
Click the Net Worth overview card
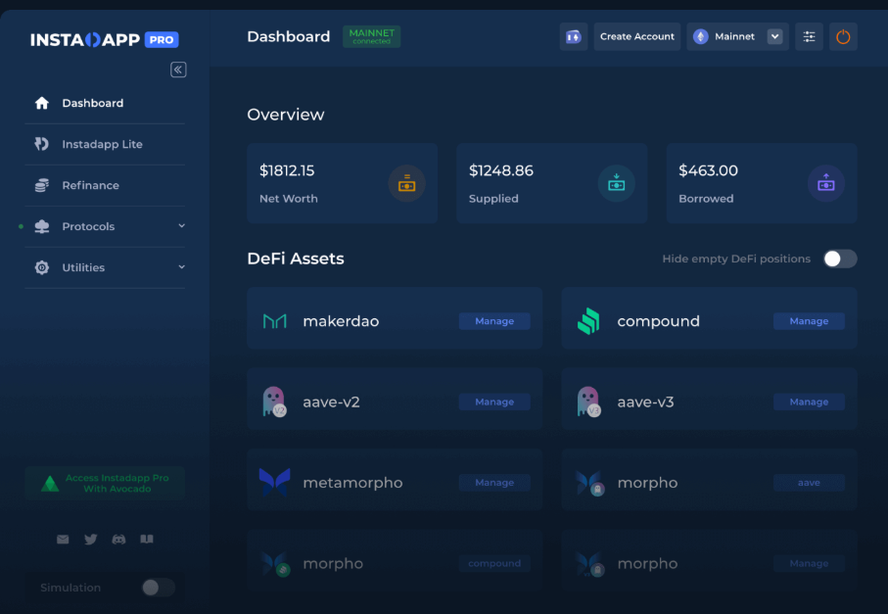click(x=342, y=183)
